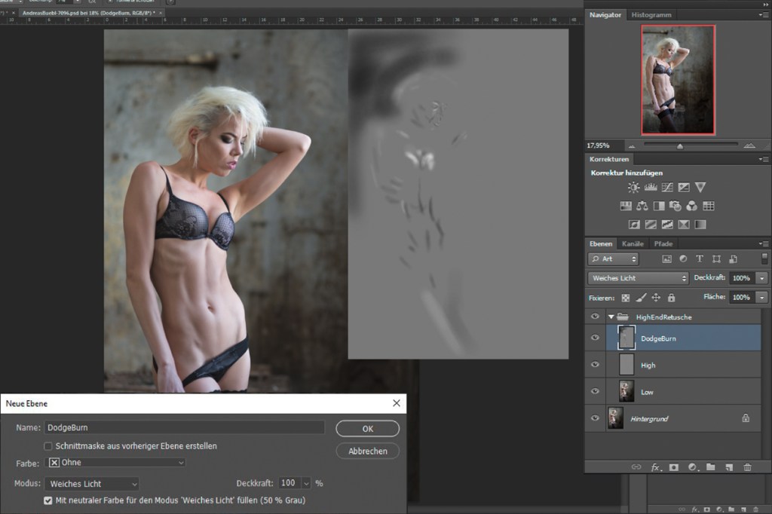Enable 'Schnittmaske aus vorheriger Ebene erstellen' checkbox
Screen dimensions: 772x514
click(x=47, y=446)
